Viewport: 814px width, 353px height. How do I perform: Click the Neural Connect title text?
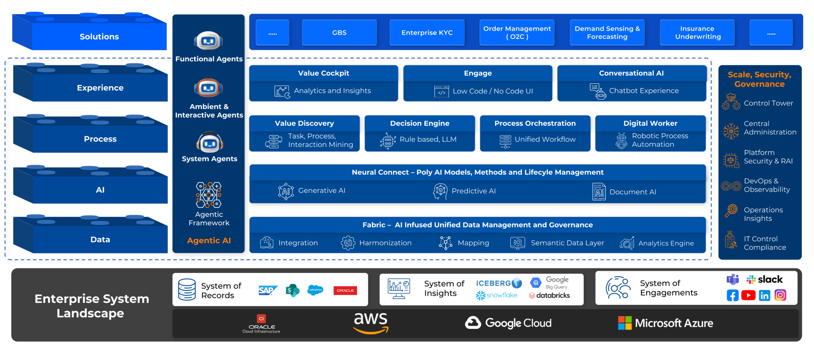pos(477,172)
